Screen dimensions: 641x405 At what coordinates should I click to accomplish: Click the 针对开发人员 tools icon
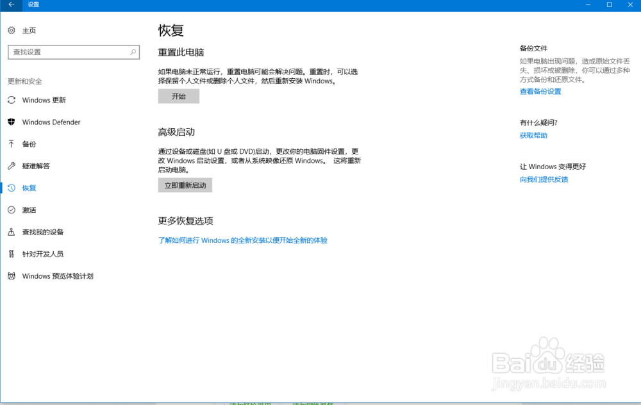coord(12,254)
